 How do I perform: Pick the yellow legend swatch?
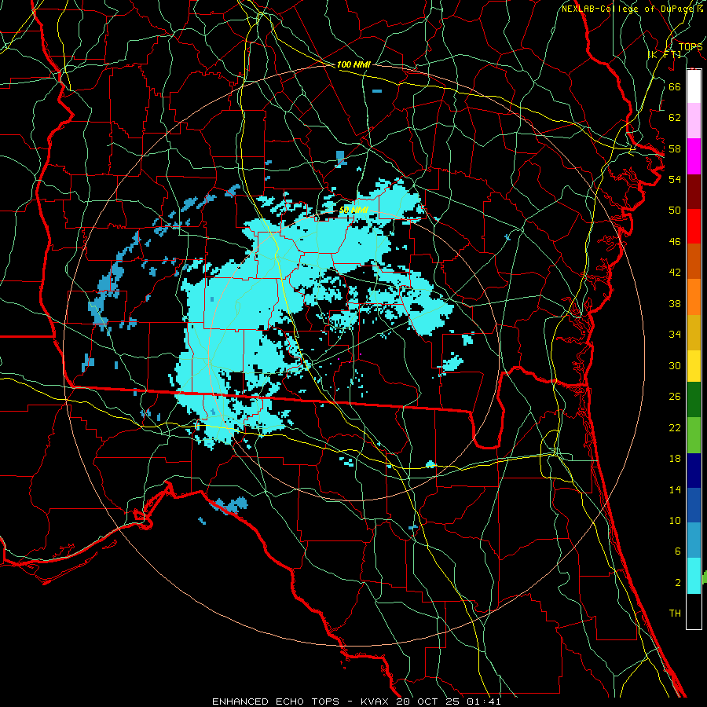pyautogui.click(x=694, y=366)
